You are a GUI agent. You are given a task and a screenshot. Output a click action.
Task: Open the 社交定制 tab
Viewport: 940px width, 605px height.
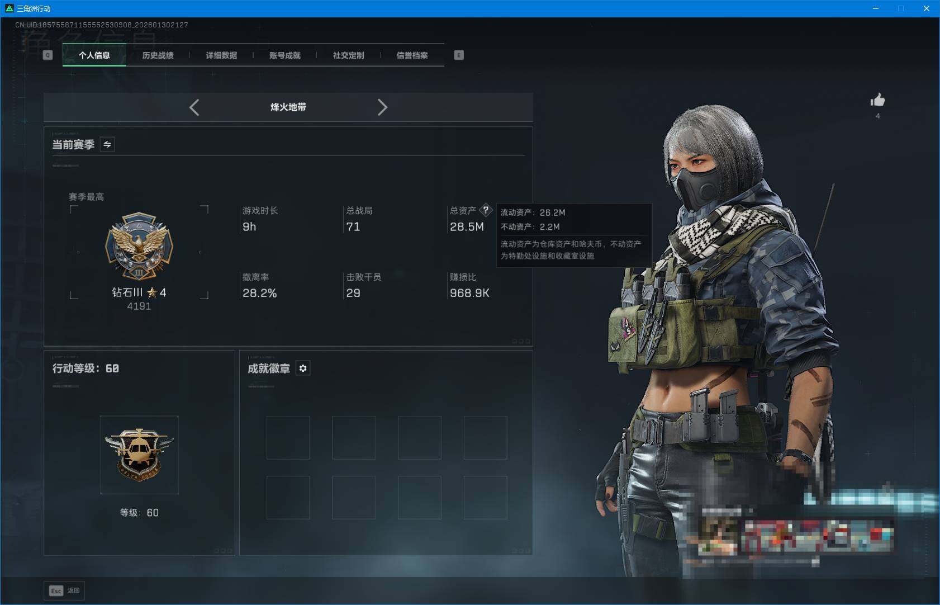click(348, 55)
